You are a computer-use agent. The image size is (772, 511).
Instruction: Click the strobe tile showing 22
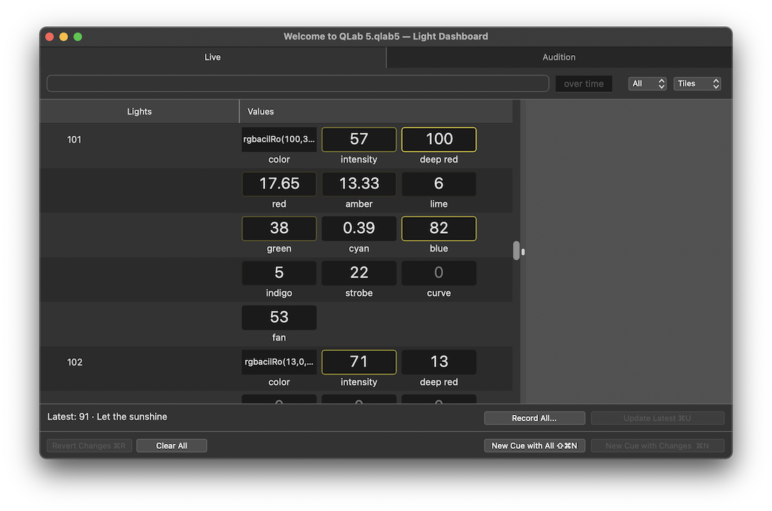(x=359, y=273)
